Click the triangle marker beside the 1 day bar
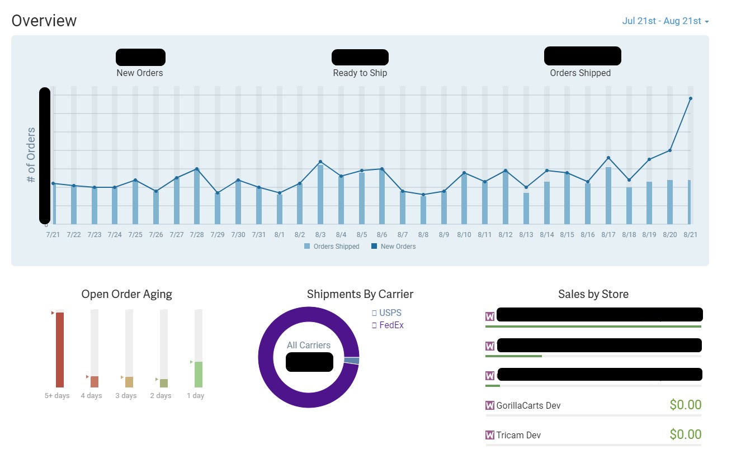Screen dimensions: 741x473 pos(191,362)
